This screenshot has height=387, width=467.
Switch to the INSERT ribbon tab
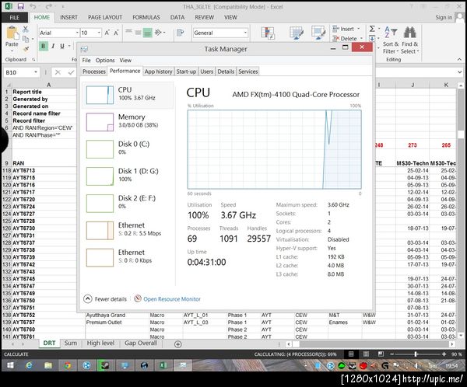click(x=68, y=18)
